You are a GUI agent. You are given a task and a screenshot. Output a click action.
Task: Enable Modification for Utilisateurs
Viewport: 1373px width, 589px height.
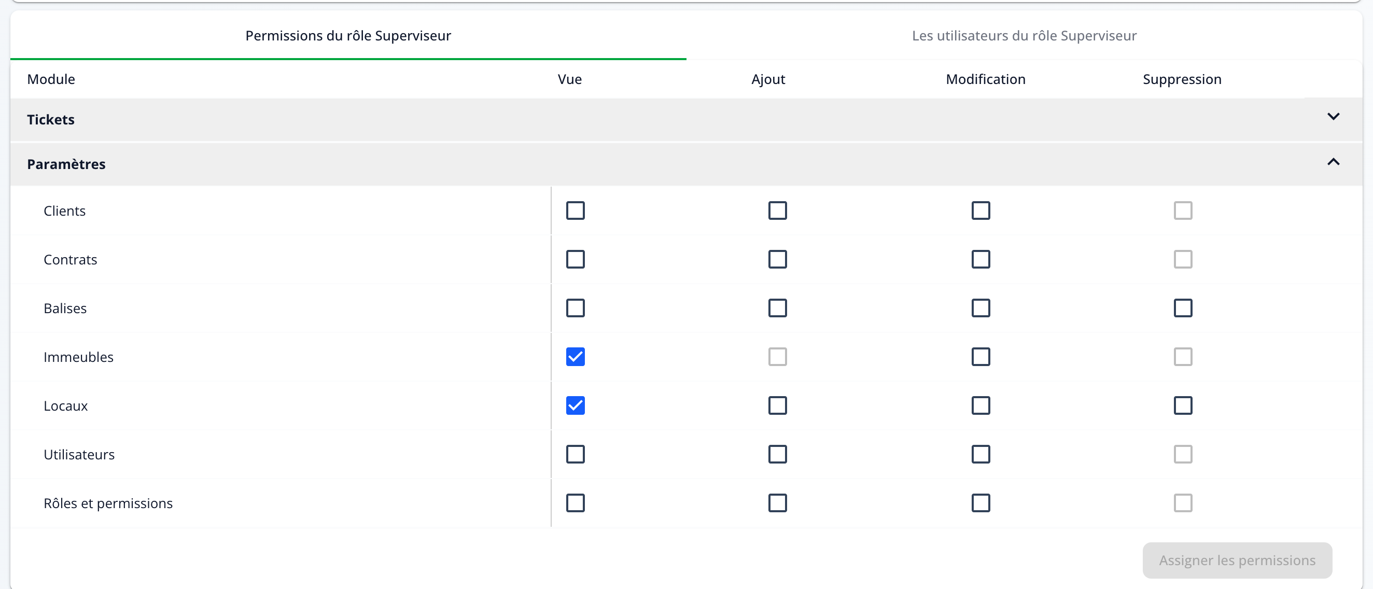[x=980, y=454]
